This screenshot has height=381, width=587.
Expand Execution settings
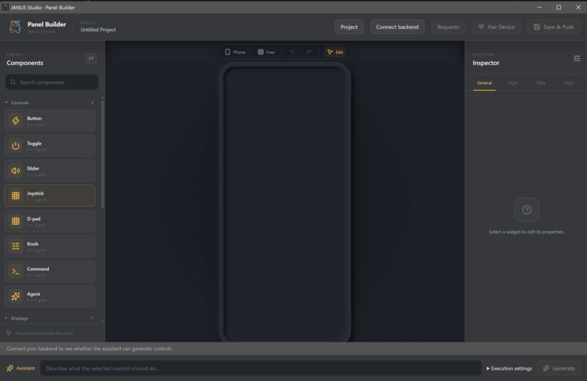click(509, 369)
